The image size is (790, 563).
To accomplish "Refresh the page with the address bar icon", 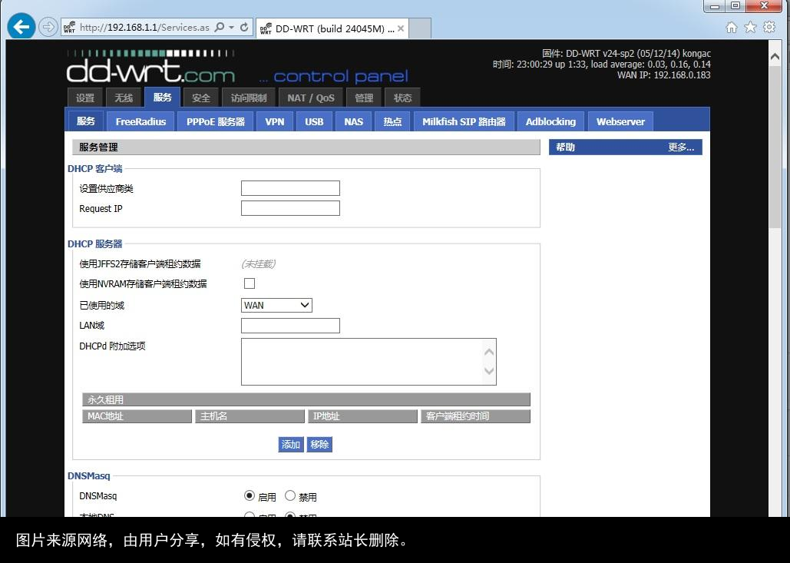I will pos(244,26).
